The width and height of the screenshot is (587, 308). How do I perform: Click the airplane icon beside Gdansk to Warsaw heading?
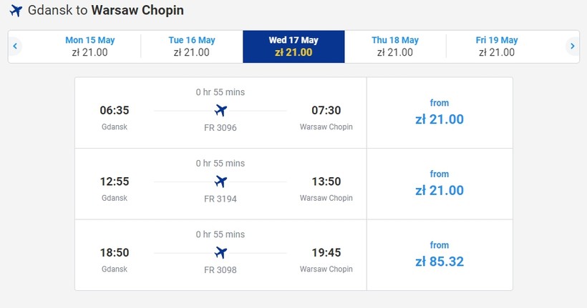coord(16,11)
